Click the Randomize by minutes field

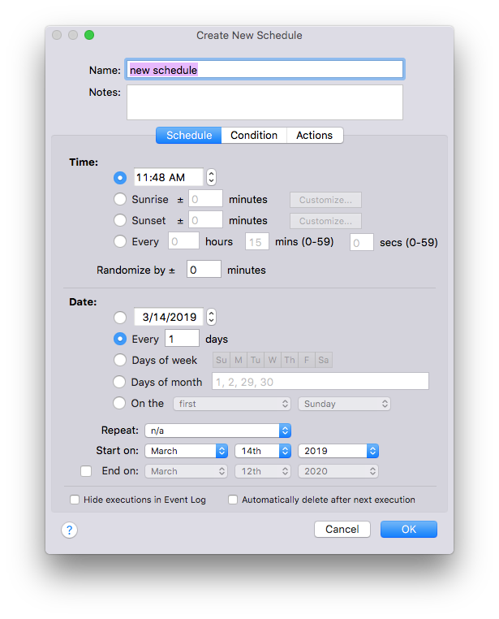[204, 269]
